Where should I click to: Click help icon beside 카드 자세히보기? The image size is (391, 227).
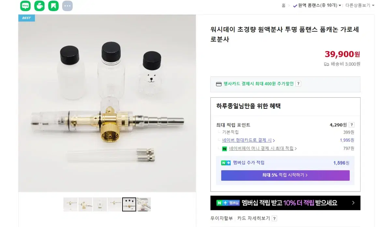(274, 219)
